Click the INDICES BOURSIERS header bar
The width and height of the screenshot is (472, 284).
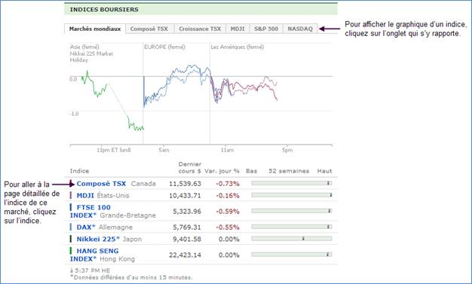click(x=201, y=9)
